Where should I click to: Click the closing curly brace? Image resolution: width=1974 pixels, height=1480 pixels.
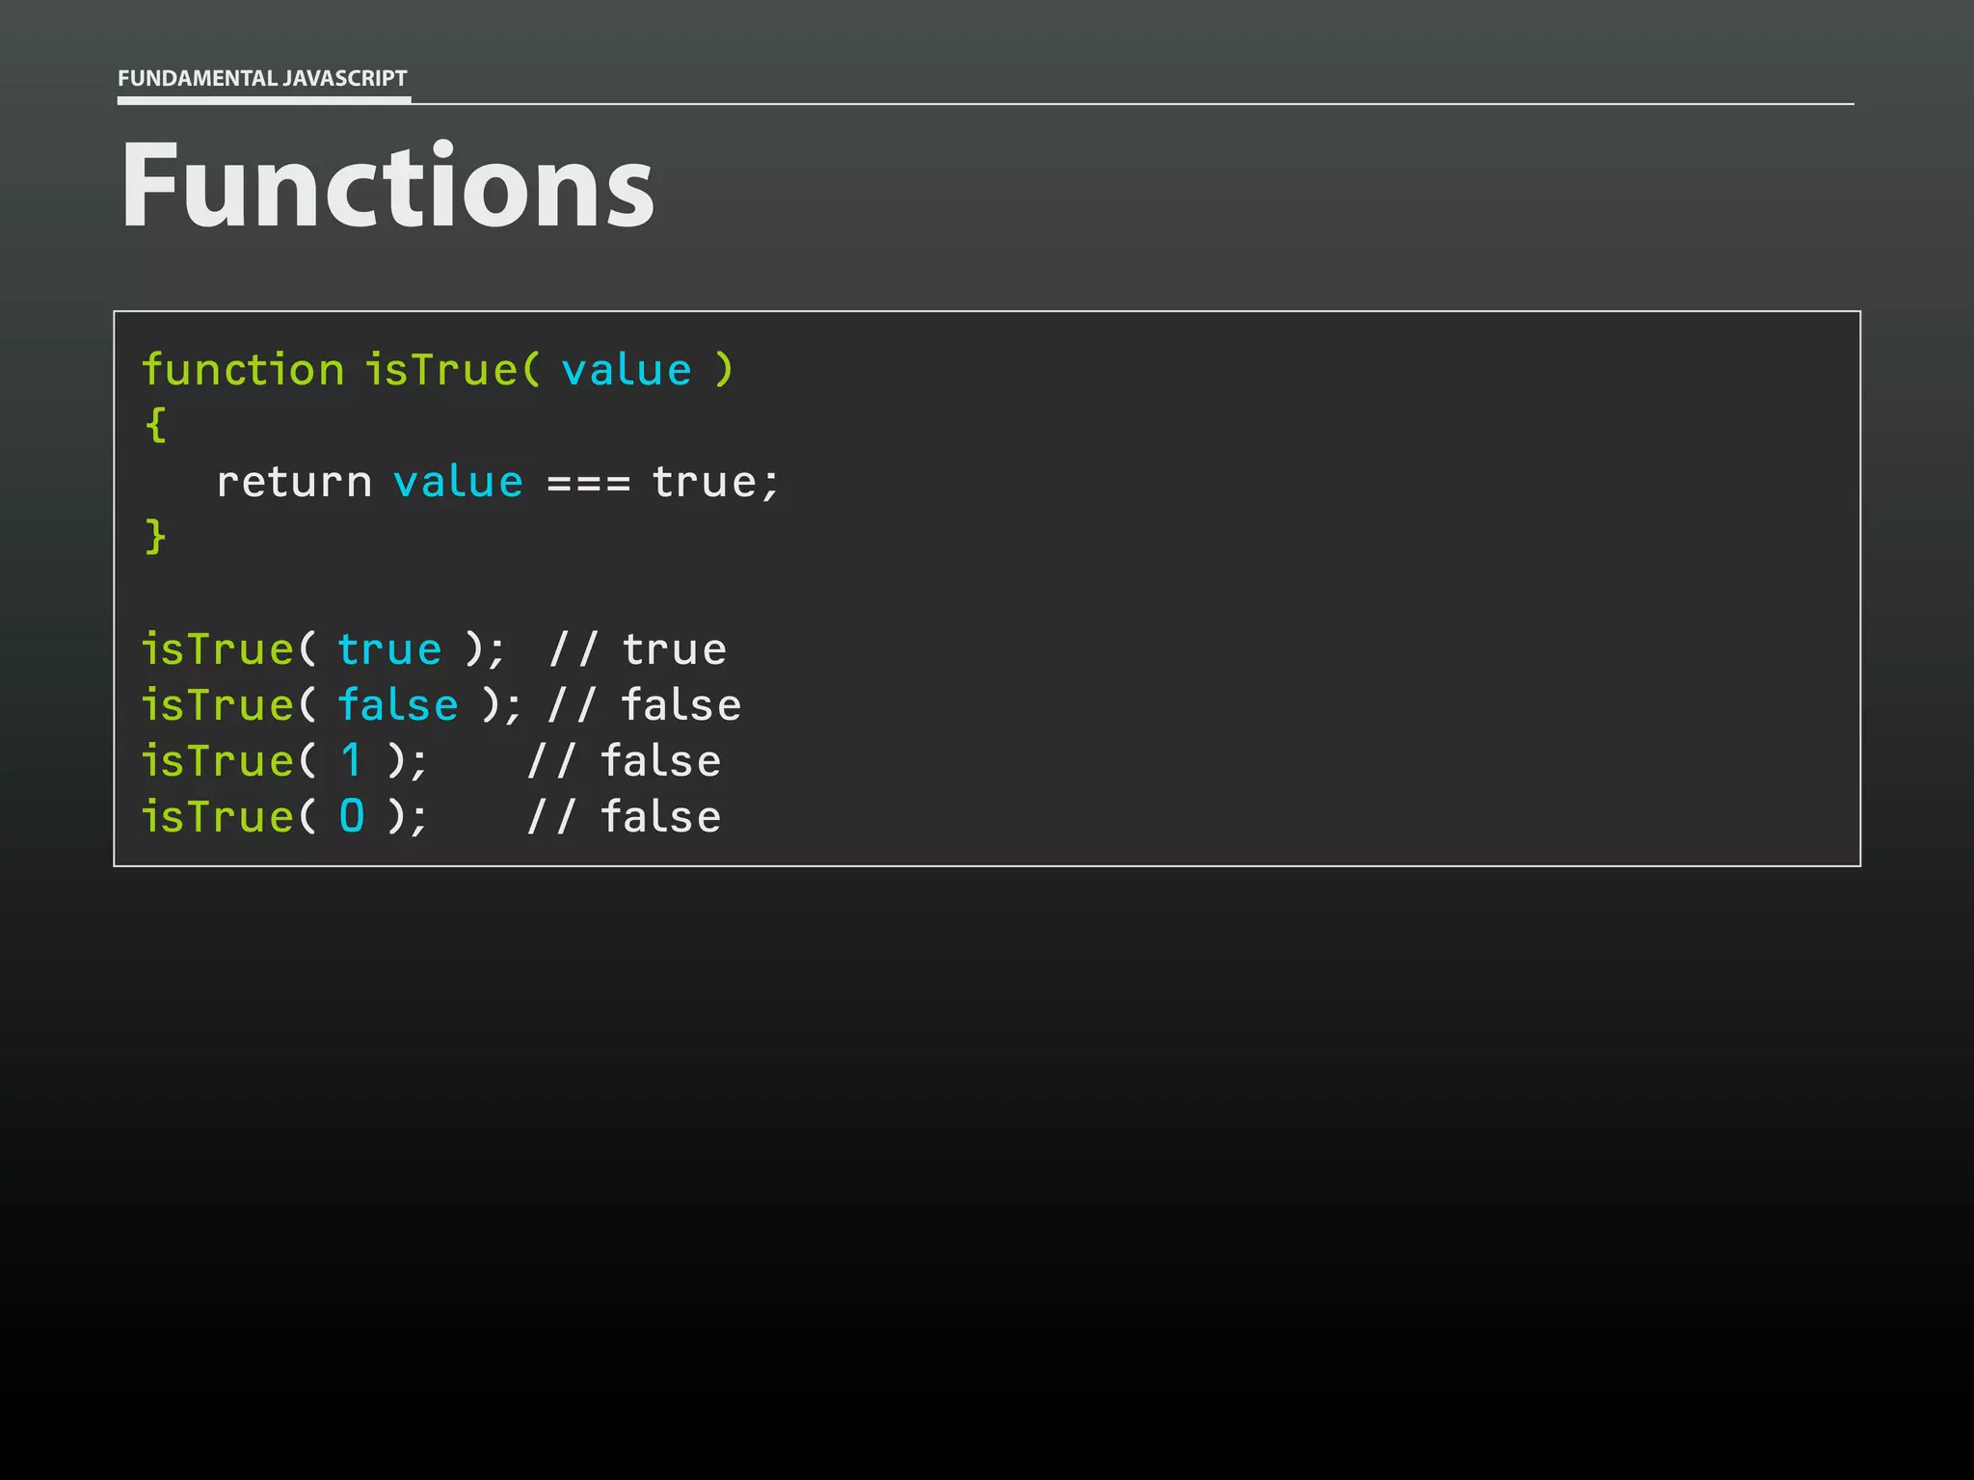point(155,536)
